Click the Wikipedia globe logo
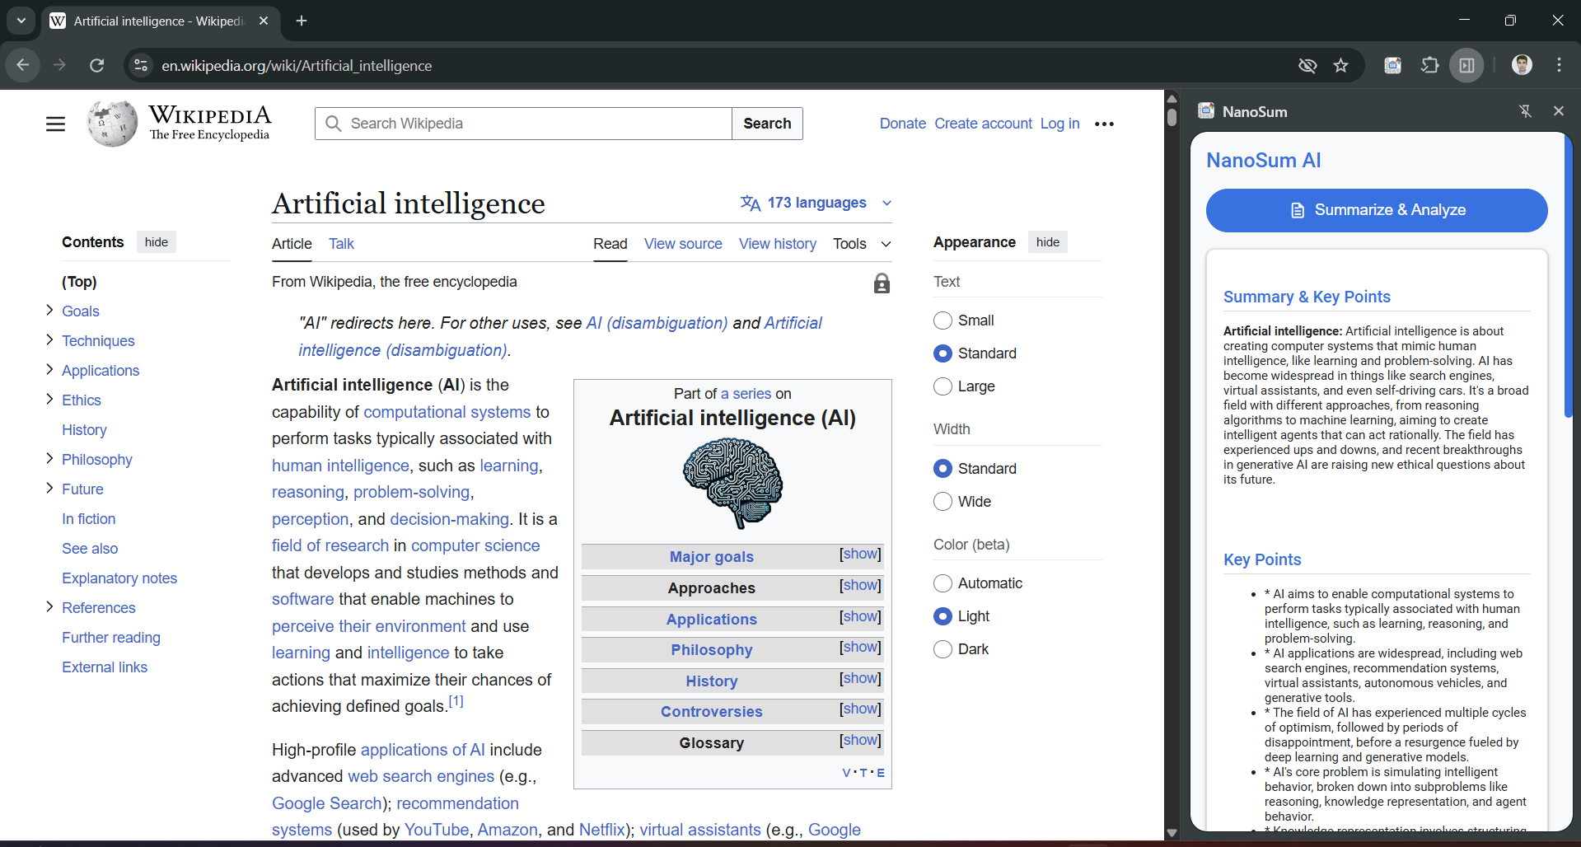This screenshot has height=847, width=1581. [112, 124]
